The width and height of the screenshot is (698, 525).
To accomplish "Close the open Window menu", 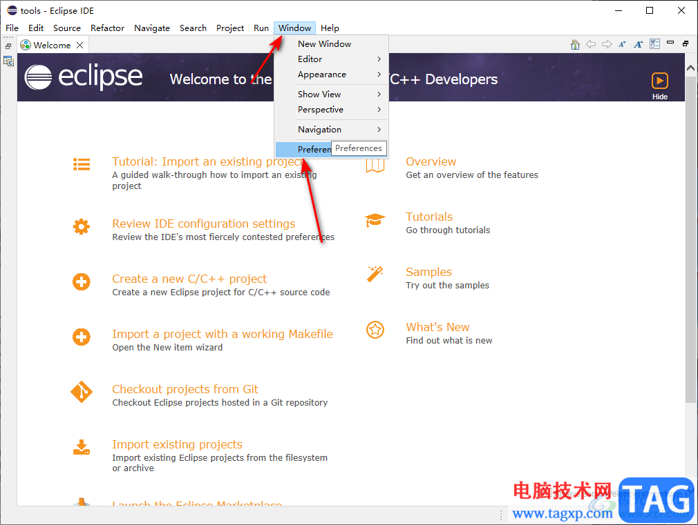I will [294, 28].
